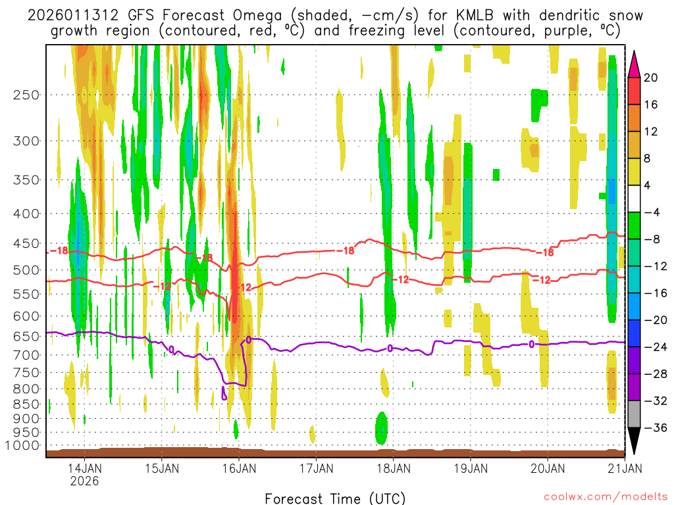Click the 450 pressure level label
The image size is (674, 505).
(x=26, y=243)
